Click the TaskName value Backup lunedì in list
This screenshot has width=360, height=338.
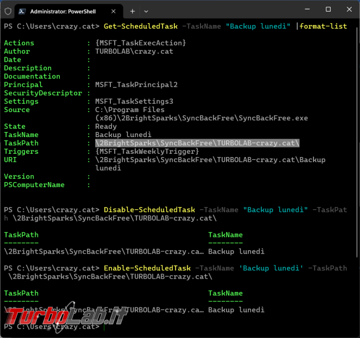[124, 135]
